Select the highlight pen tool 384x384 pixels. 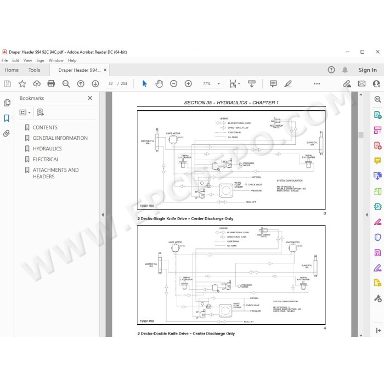288,84
